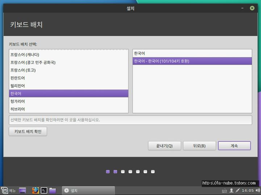Go back with the 뒤로(B) button
Image resolution: width=261 pixels, height=195 pixels.
coord(199,146)
